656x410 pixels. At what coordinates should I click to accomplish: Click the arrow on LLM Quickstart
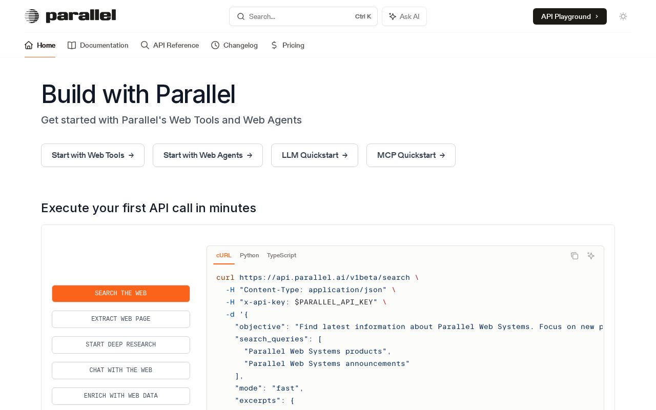pyautogui.click(x=345, y=155)
